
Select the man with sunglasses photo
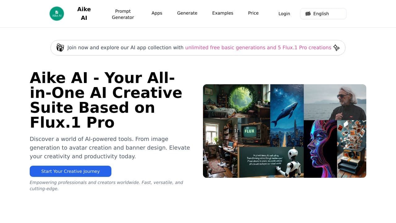click(x=335, y=102)
